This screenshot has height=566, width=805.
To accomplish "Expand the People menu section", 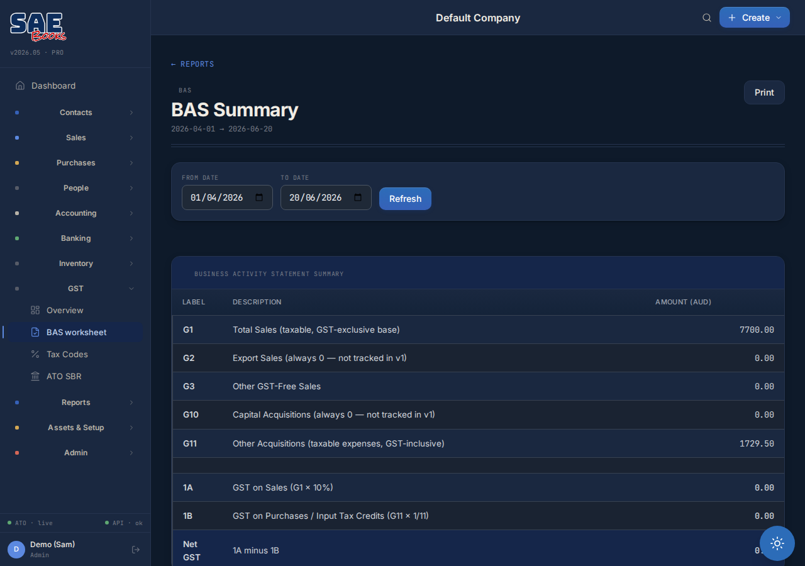I will pos(75,188).
